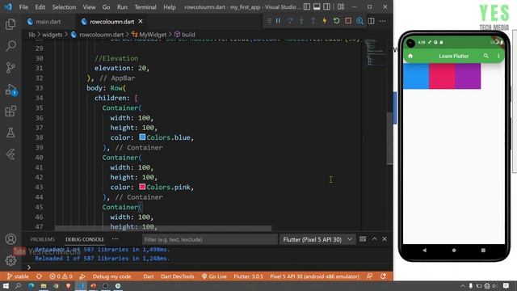517x291 pixels.
Task: Click Synchronize Changes in status bar
Action: pos(39,276)
